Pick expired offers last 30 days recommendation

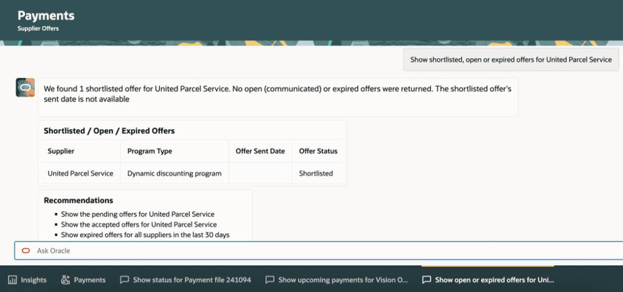(145, 234)
